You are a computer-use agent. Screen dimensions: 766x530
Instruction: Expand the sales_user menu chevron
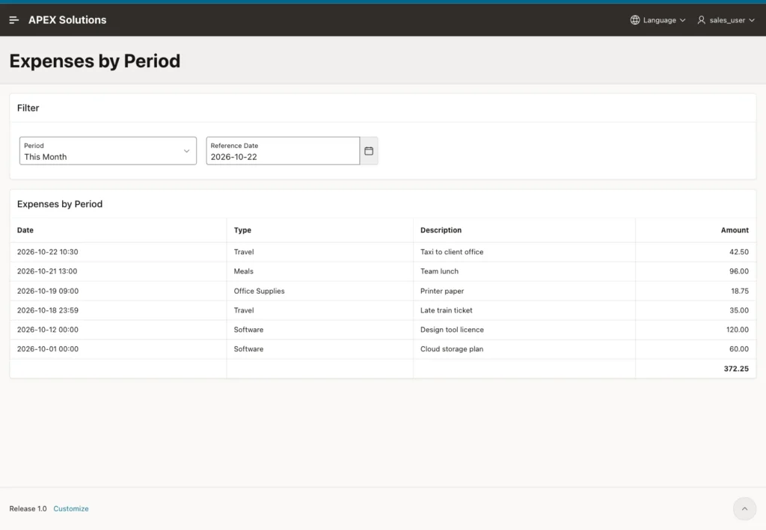(x=752, y=20)
